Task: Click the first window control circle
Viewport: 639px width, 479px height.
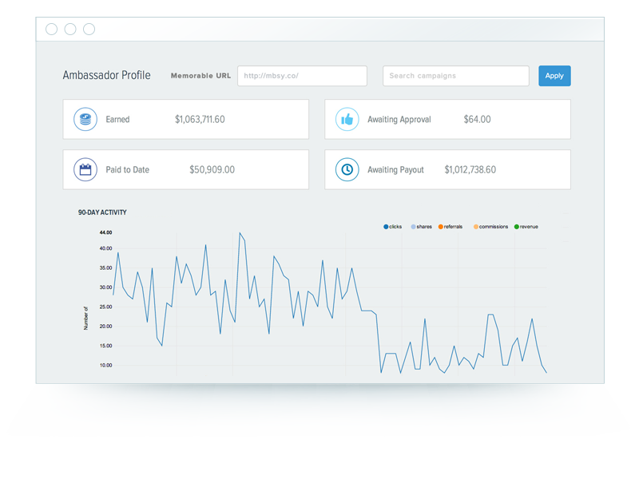Action: coord(51,30)
